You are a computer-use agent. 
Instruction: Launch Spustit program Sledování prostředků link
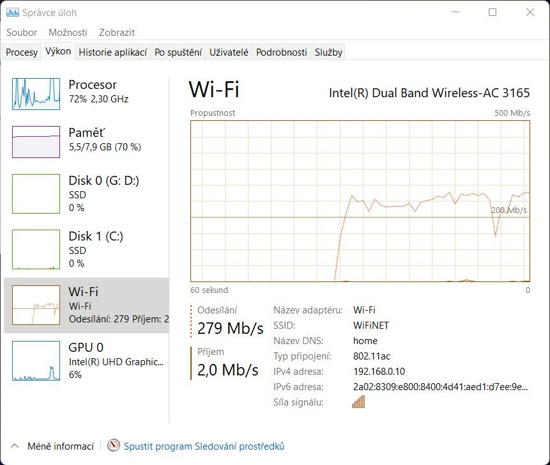click(204, 446)
